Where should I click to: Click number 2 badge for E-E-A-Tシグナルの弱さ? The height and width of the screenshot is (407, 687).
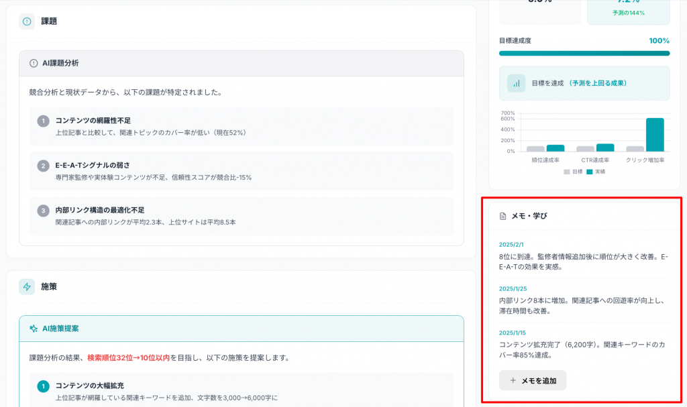(x=44, y=166)
